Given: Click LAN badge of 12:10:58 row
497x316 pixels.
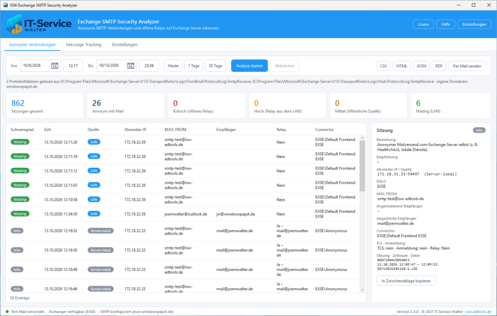Looking at the screenshot, I should point(94,200).
